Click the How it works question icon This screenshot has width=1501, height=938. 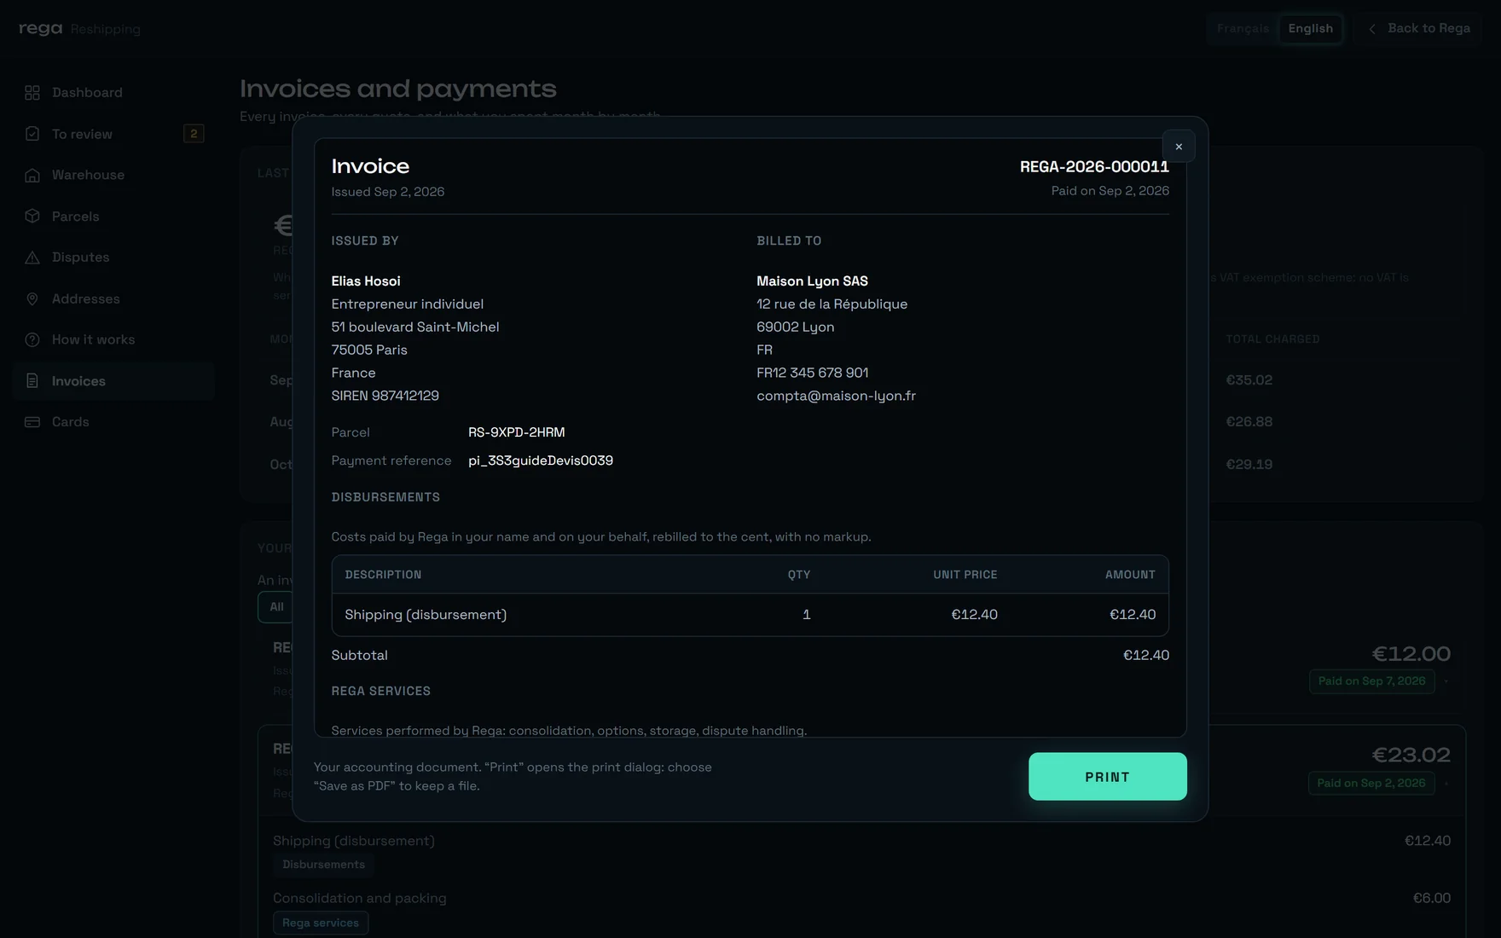point(32,339)
